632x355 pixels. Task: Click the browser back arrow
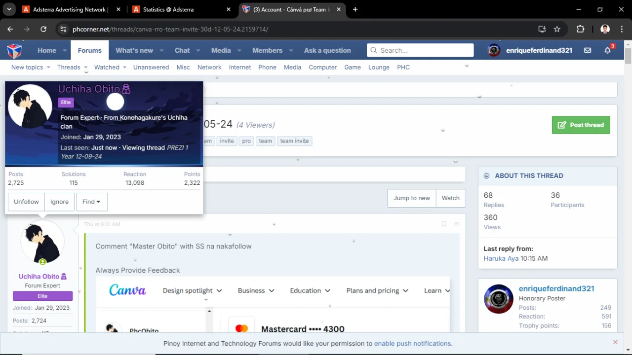(10, 29)
